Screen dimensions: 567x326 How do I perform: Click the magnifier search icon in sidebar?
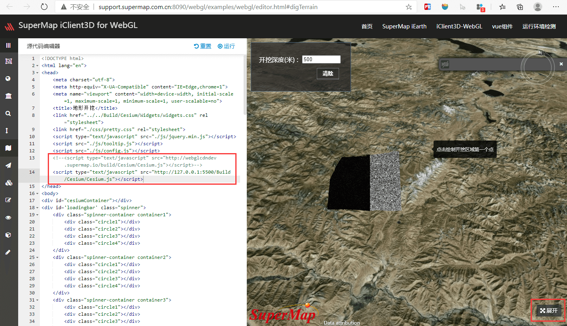click(8, 113)
